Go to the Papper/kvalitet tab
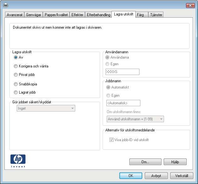Image resolution: width=198 pixels, height=184 pixels. click(x=56, y=15)
